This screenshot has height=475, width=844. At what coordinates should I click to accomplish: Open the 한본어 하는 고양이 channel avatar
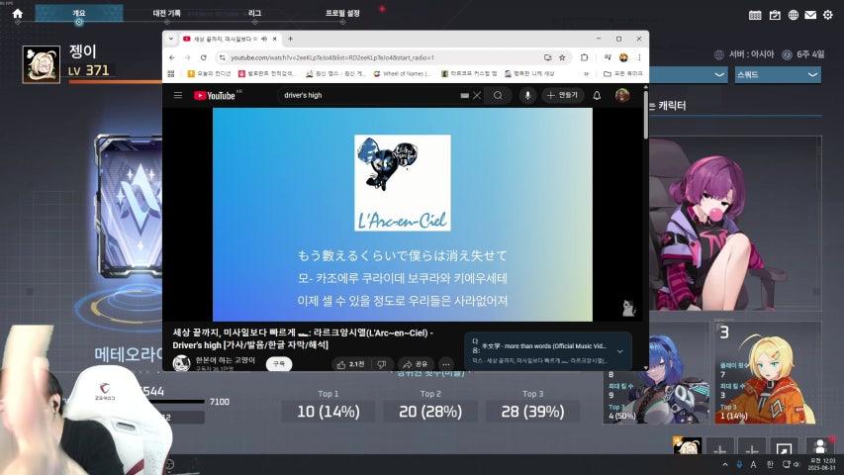coord(181,363)
